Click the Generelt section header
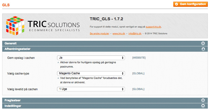The height and width of the screenshot is (110, 210). point(11,43)
